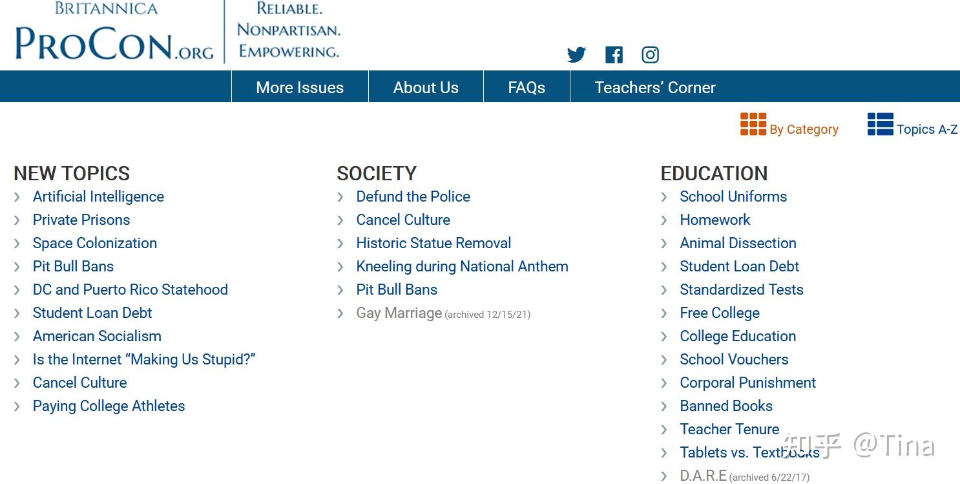This screenshot has width=960, height=484.
Task: Click the Facebook icon
Action: point(614,55)
